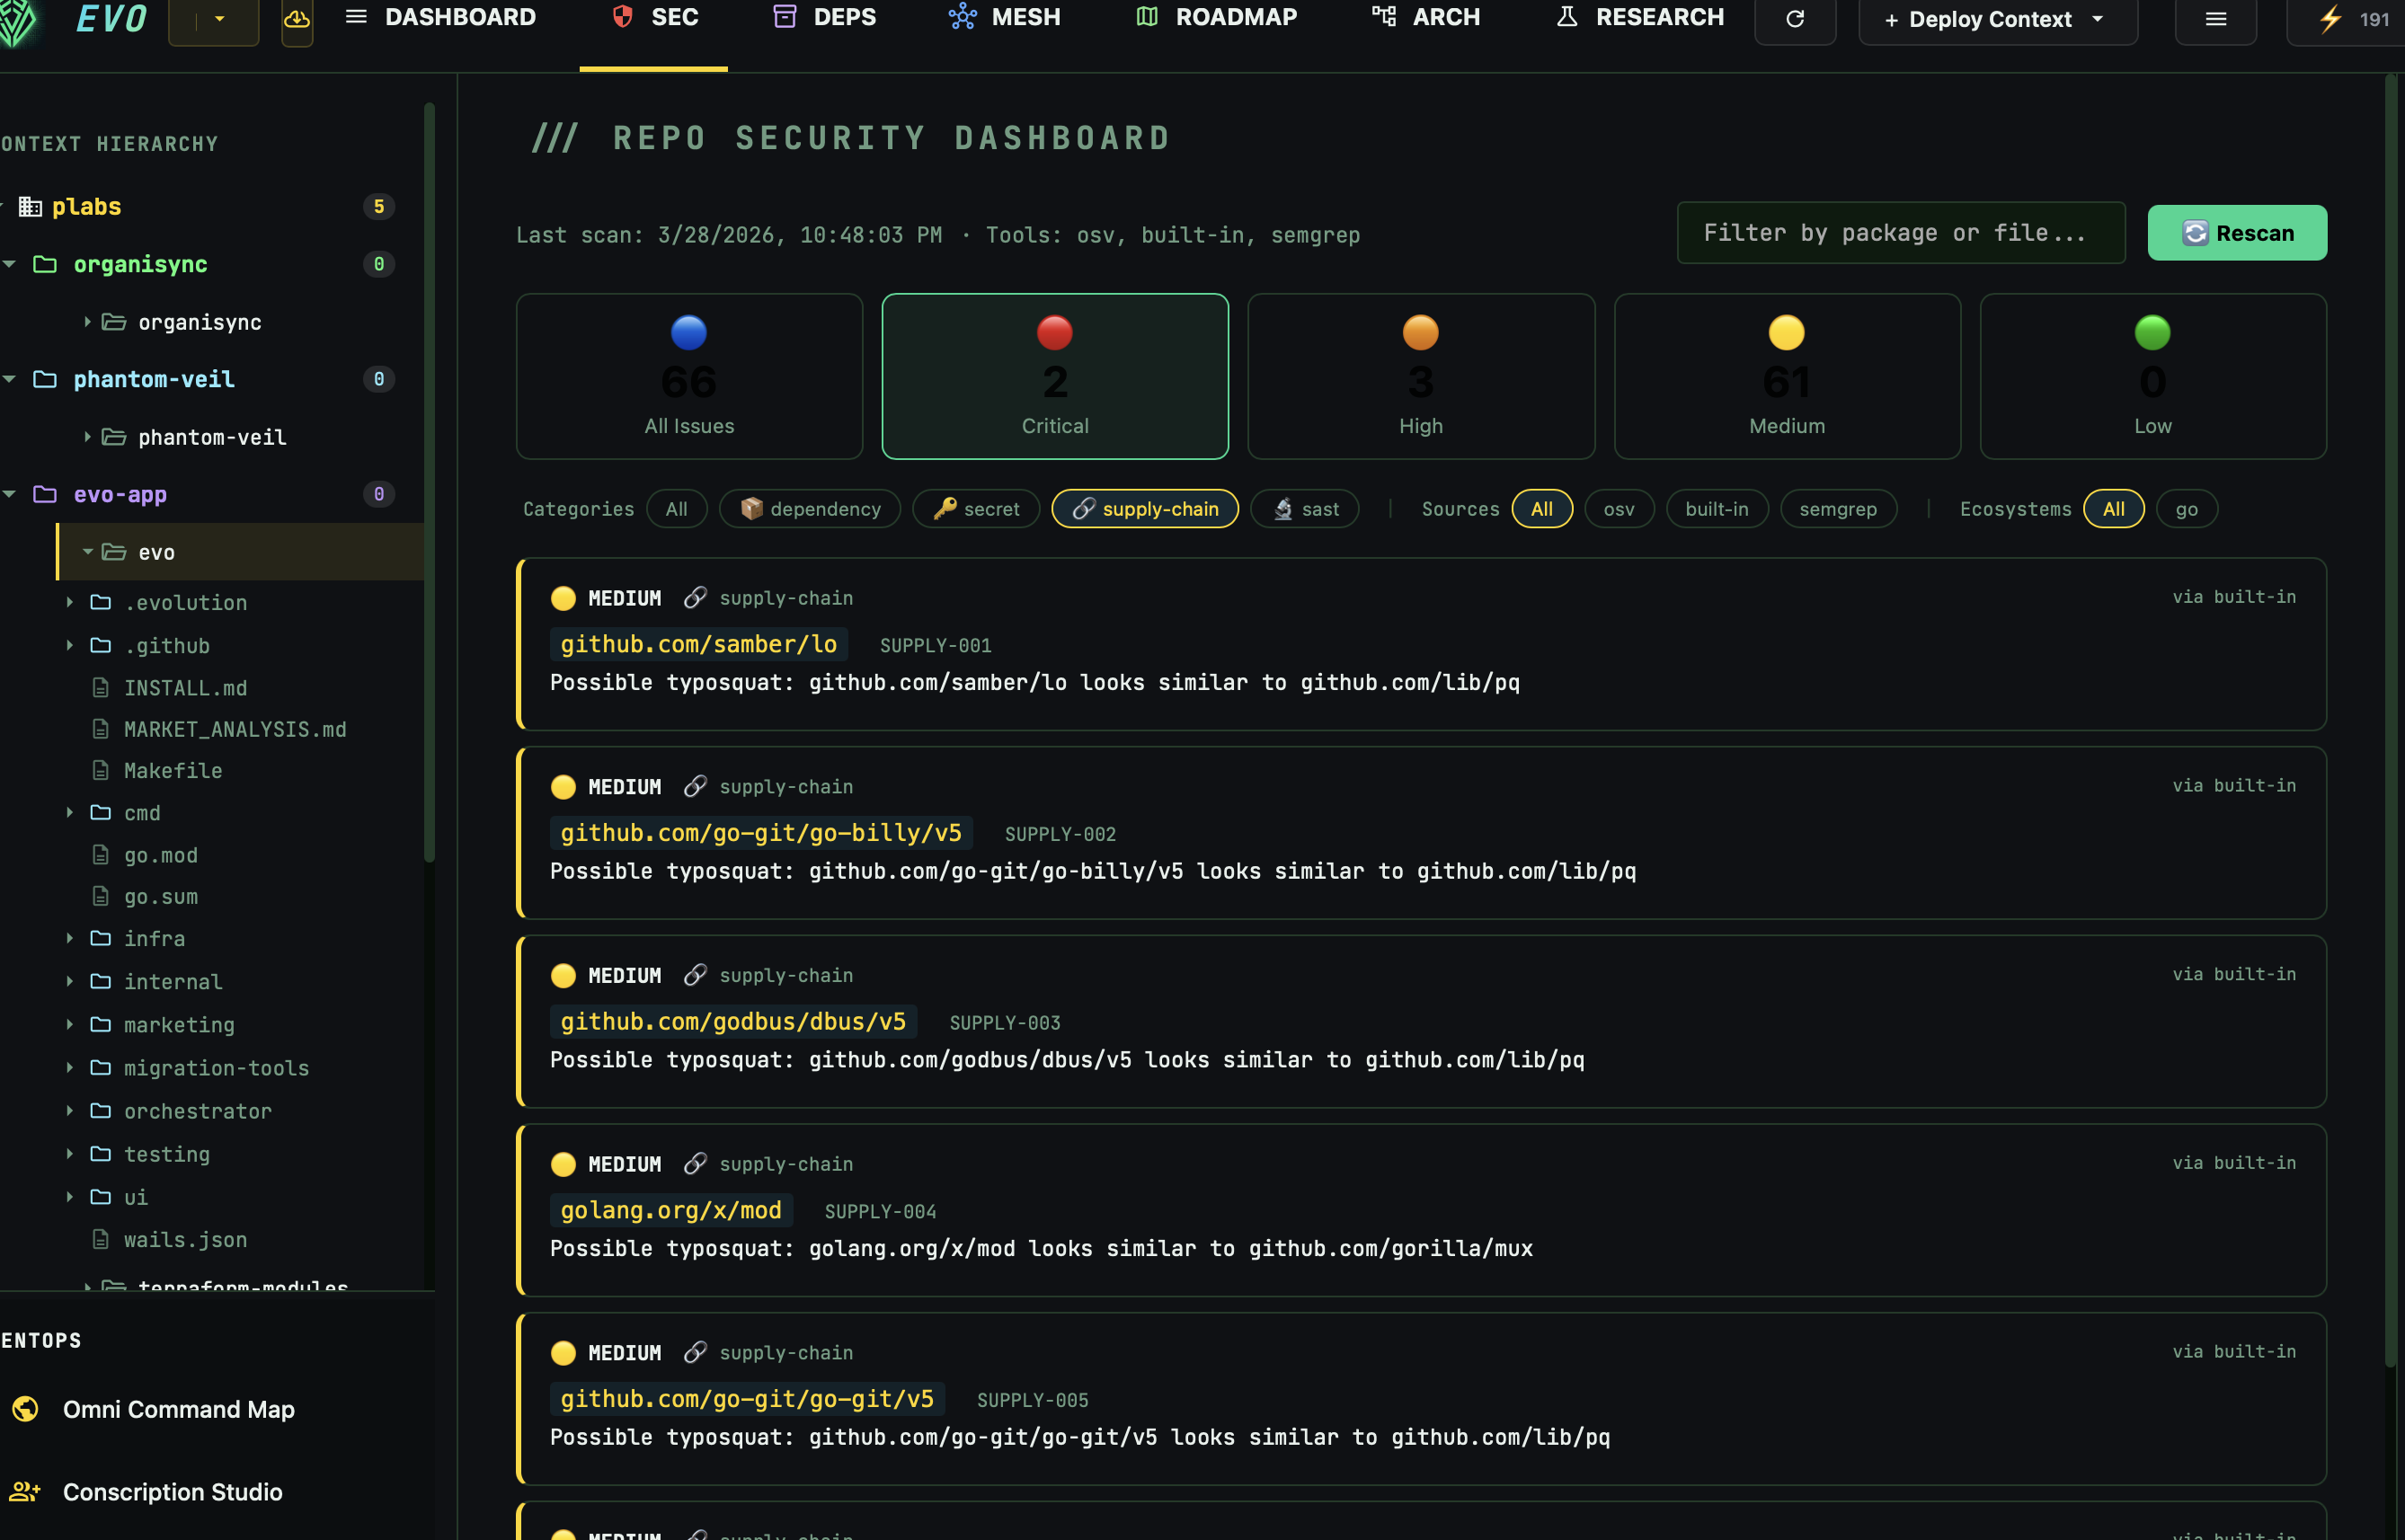This screenshot has width=2405, height=1540.
Task: Expand the infra folder
Action: 69,938
